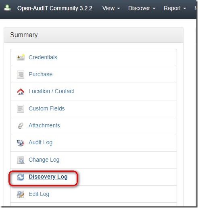
Task: Click the Change Log magnifier icon
Action: tap(21, 160)
